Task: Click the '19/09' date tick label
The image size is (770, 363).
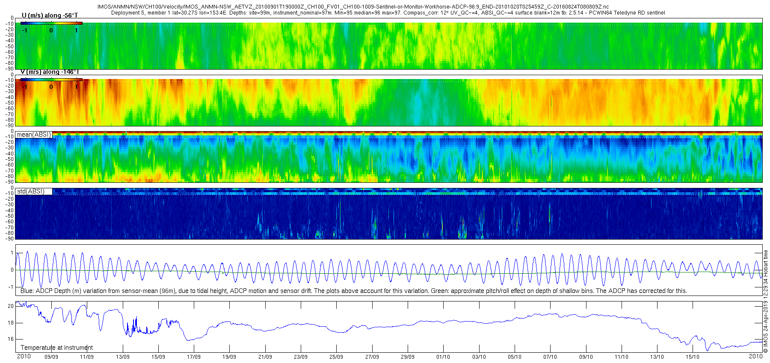Action: point(229,357)
